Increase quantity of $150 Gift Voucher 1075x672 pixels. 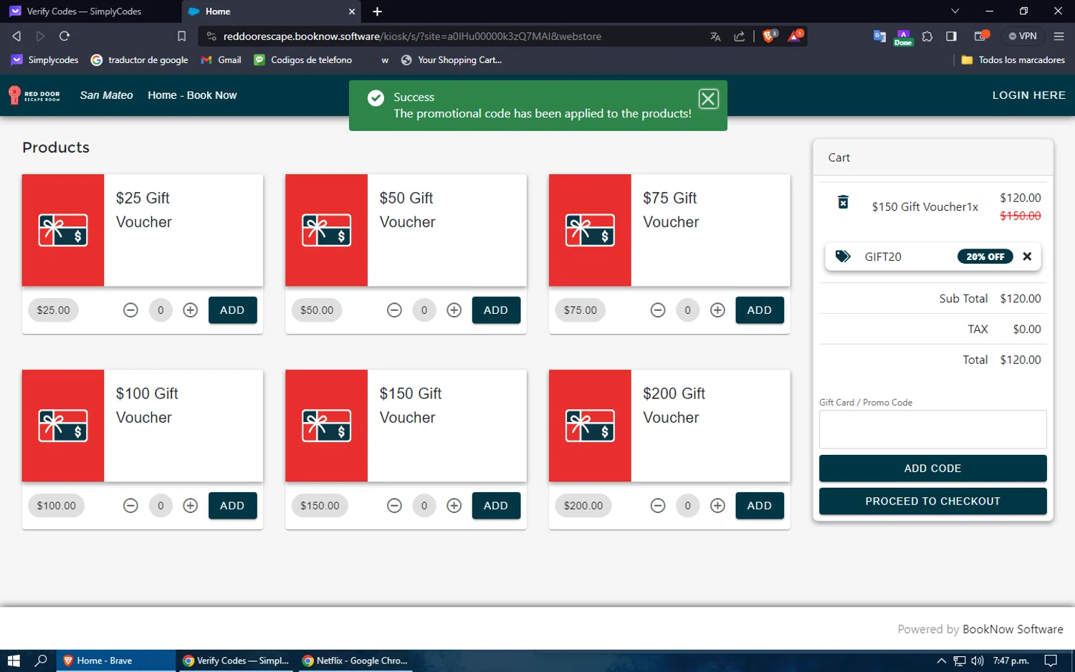click(x=454, y=506)
